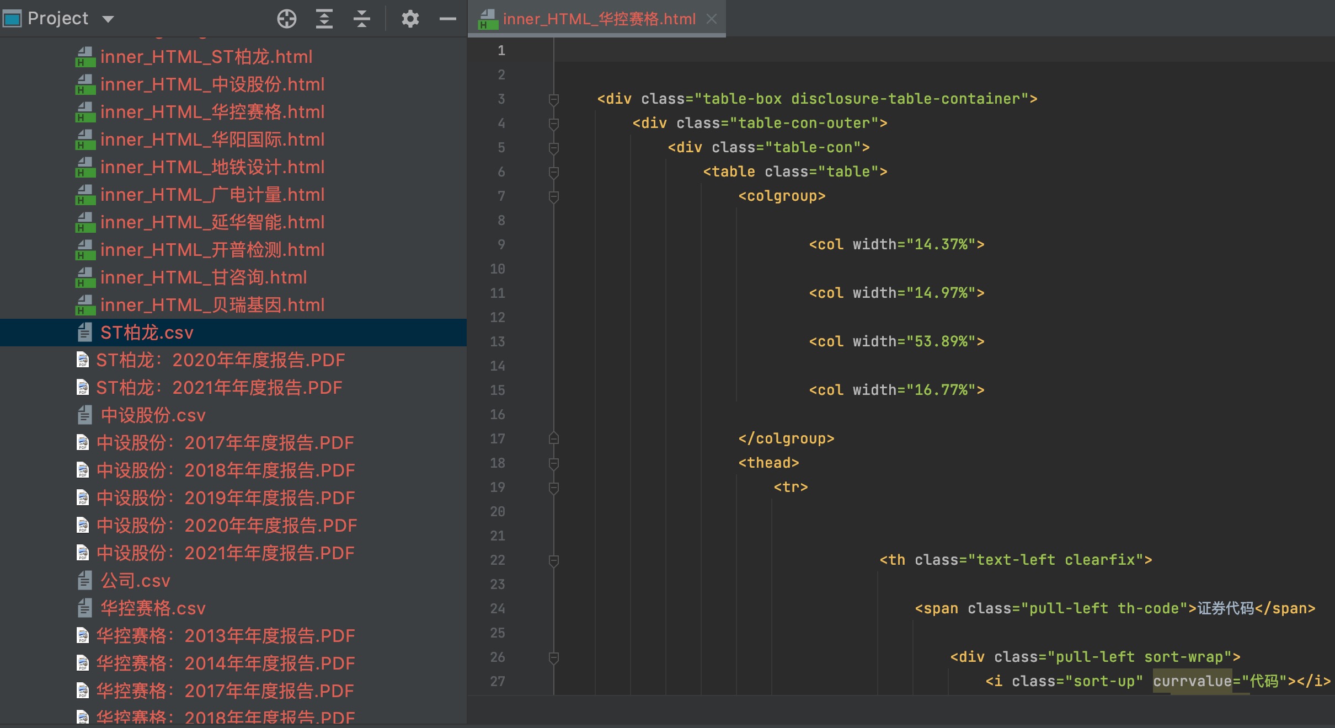This screenshot has width=1335, height=728.
Task: Click the <thead> tag on line 18
Action: 768,463
